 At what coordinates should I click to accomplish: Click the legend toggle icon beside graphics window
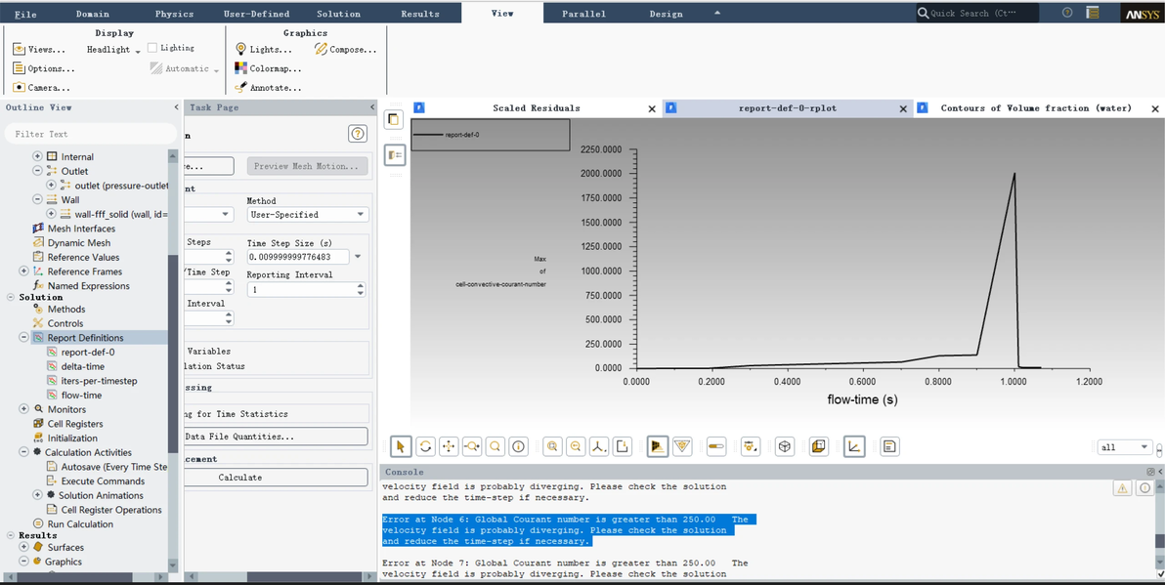395,155
